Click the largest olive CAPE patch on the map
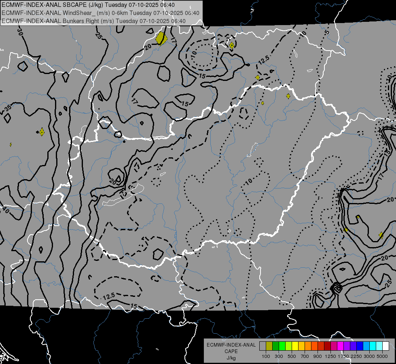 tap(161, 38)
